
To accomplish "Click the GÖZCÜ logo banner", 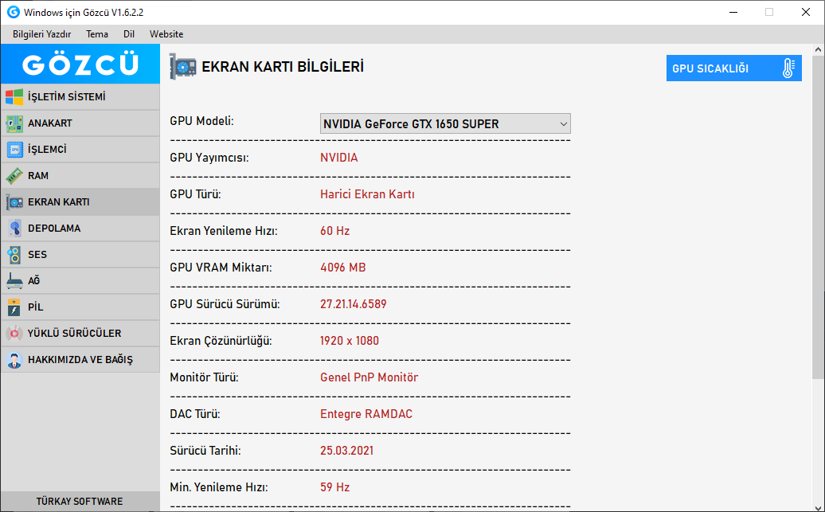I will [80, 64].
